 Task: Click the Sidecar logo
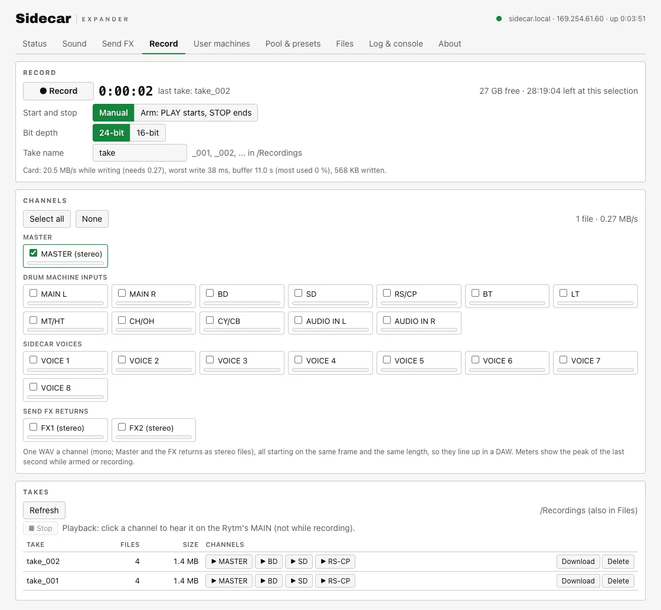coord(44,18)
